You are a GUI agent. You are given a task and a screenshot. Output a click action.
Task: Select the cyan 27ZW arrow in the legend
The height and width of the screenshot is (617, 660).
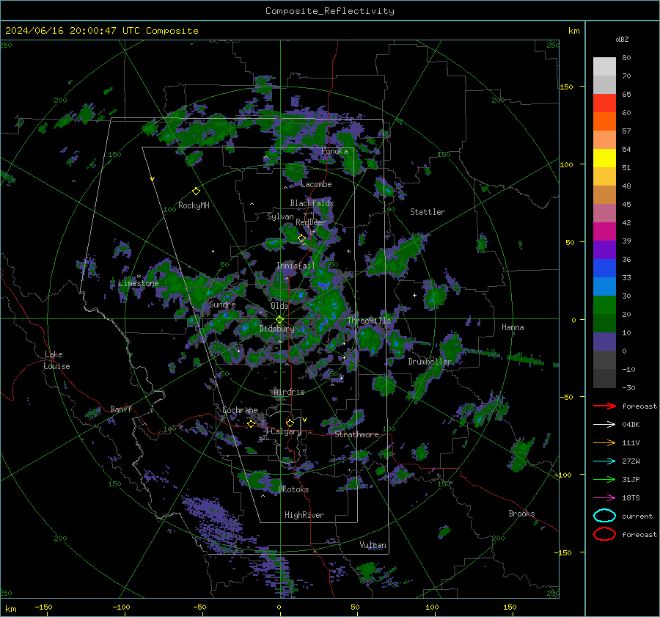(604, 461)
